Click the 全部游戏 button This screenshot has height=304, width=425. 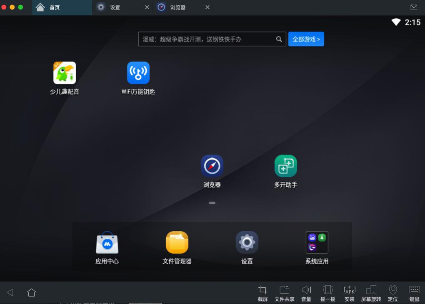click(x=306, y=39)
